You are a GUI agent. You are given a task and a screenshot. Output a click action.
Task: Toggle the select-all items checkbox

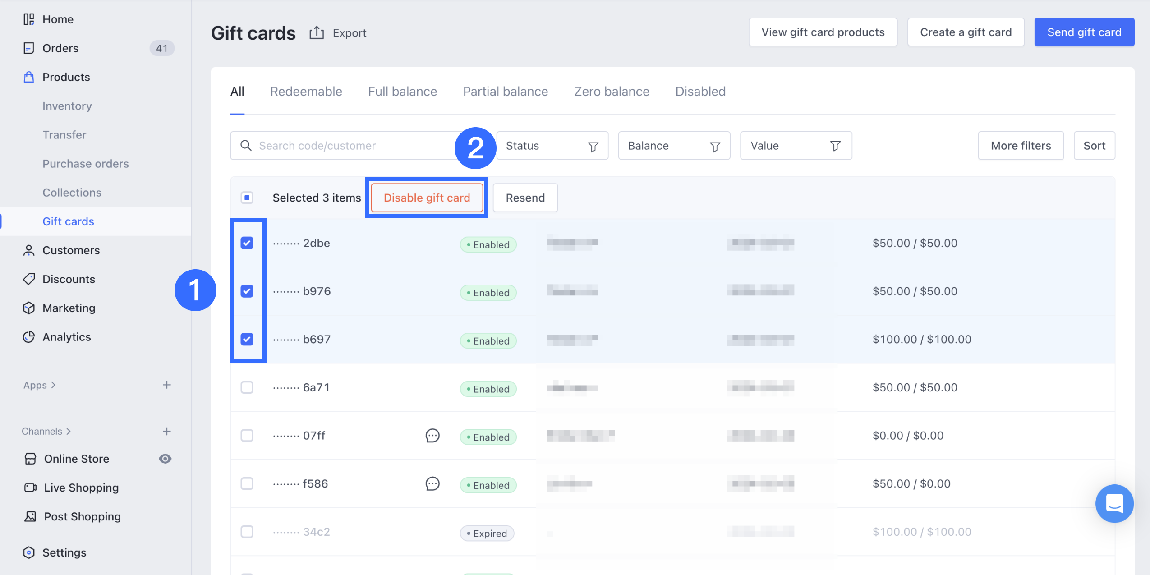[x=247, y=198]
